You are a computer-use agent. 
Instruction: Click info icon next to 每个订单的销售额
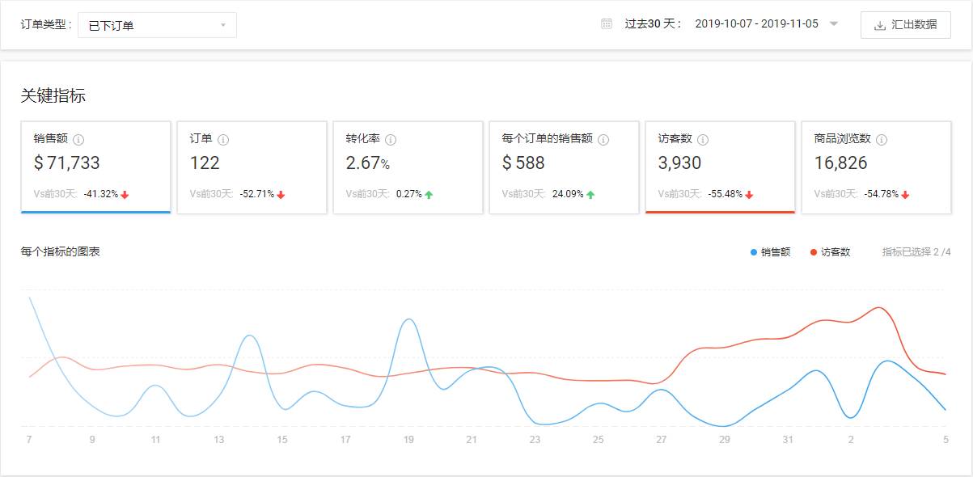point(603,139)
